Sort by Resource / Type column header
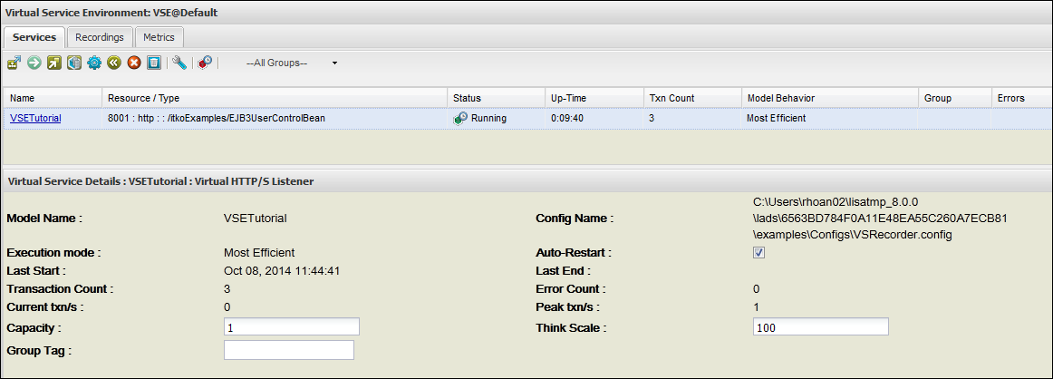Screen dimensions: 1053x379 (275, 98)
